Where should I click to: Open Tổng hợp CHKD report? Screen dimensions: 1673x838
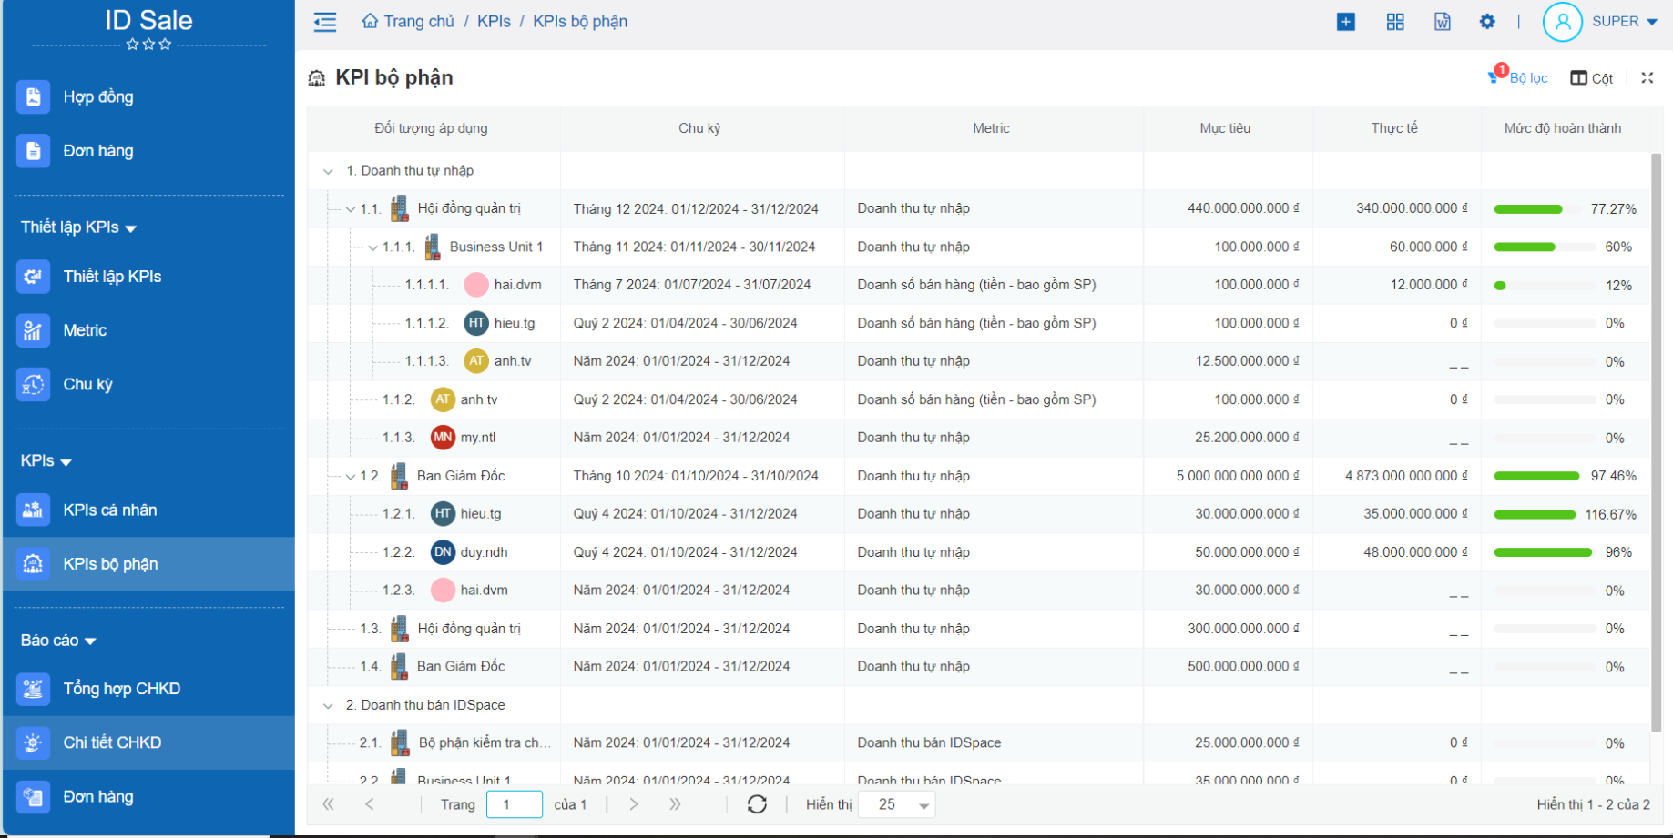122,689
